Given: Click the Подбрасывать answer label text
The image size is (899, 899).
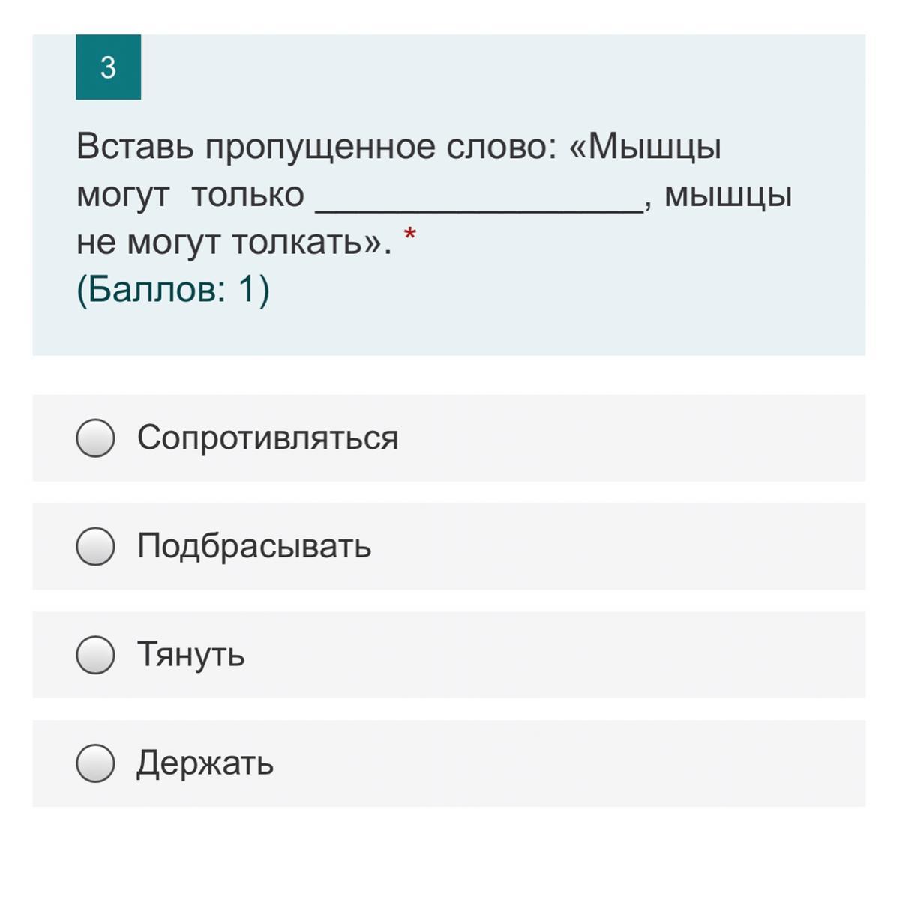Looking at the screenshot, I should 253,546.
